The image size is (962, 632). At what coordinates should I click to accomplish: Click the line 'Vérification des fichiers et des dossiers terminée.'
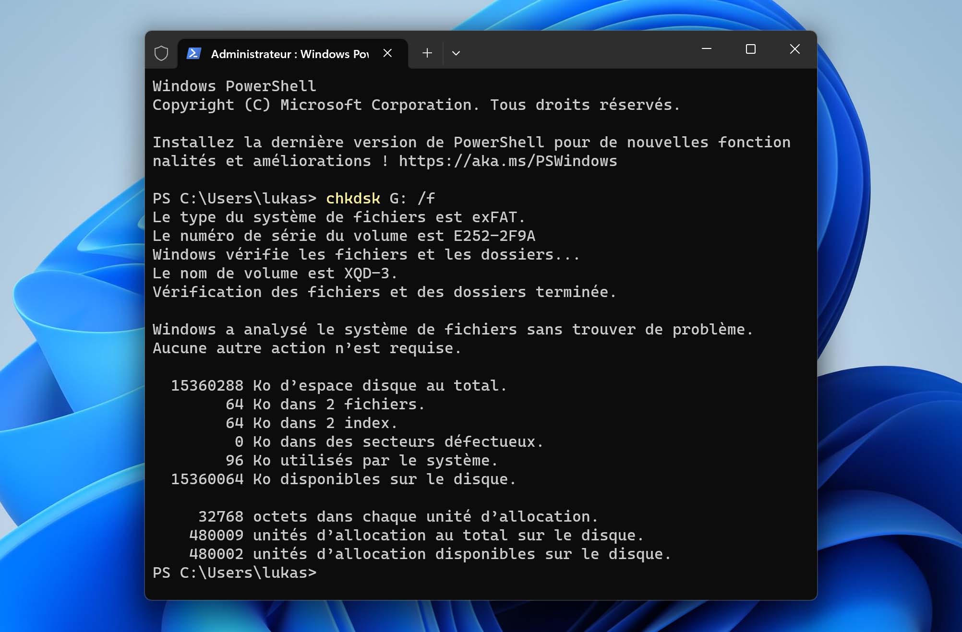tap(385, 292)
